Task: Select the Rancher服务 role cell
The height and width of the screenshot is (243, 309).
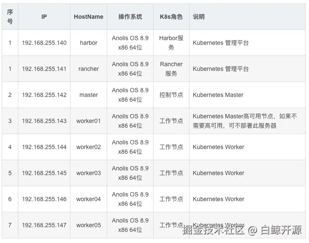Action: coord(171,69)
